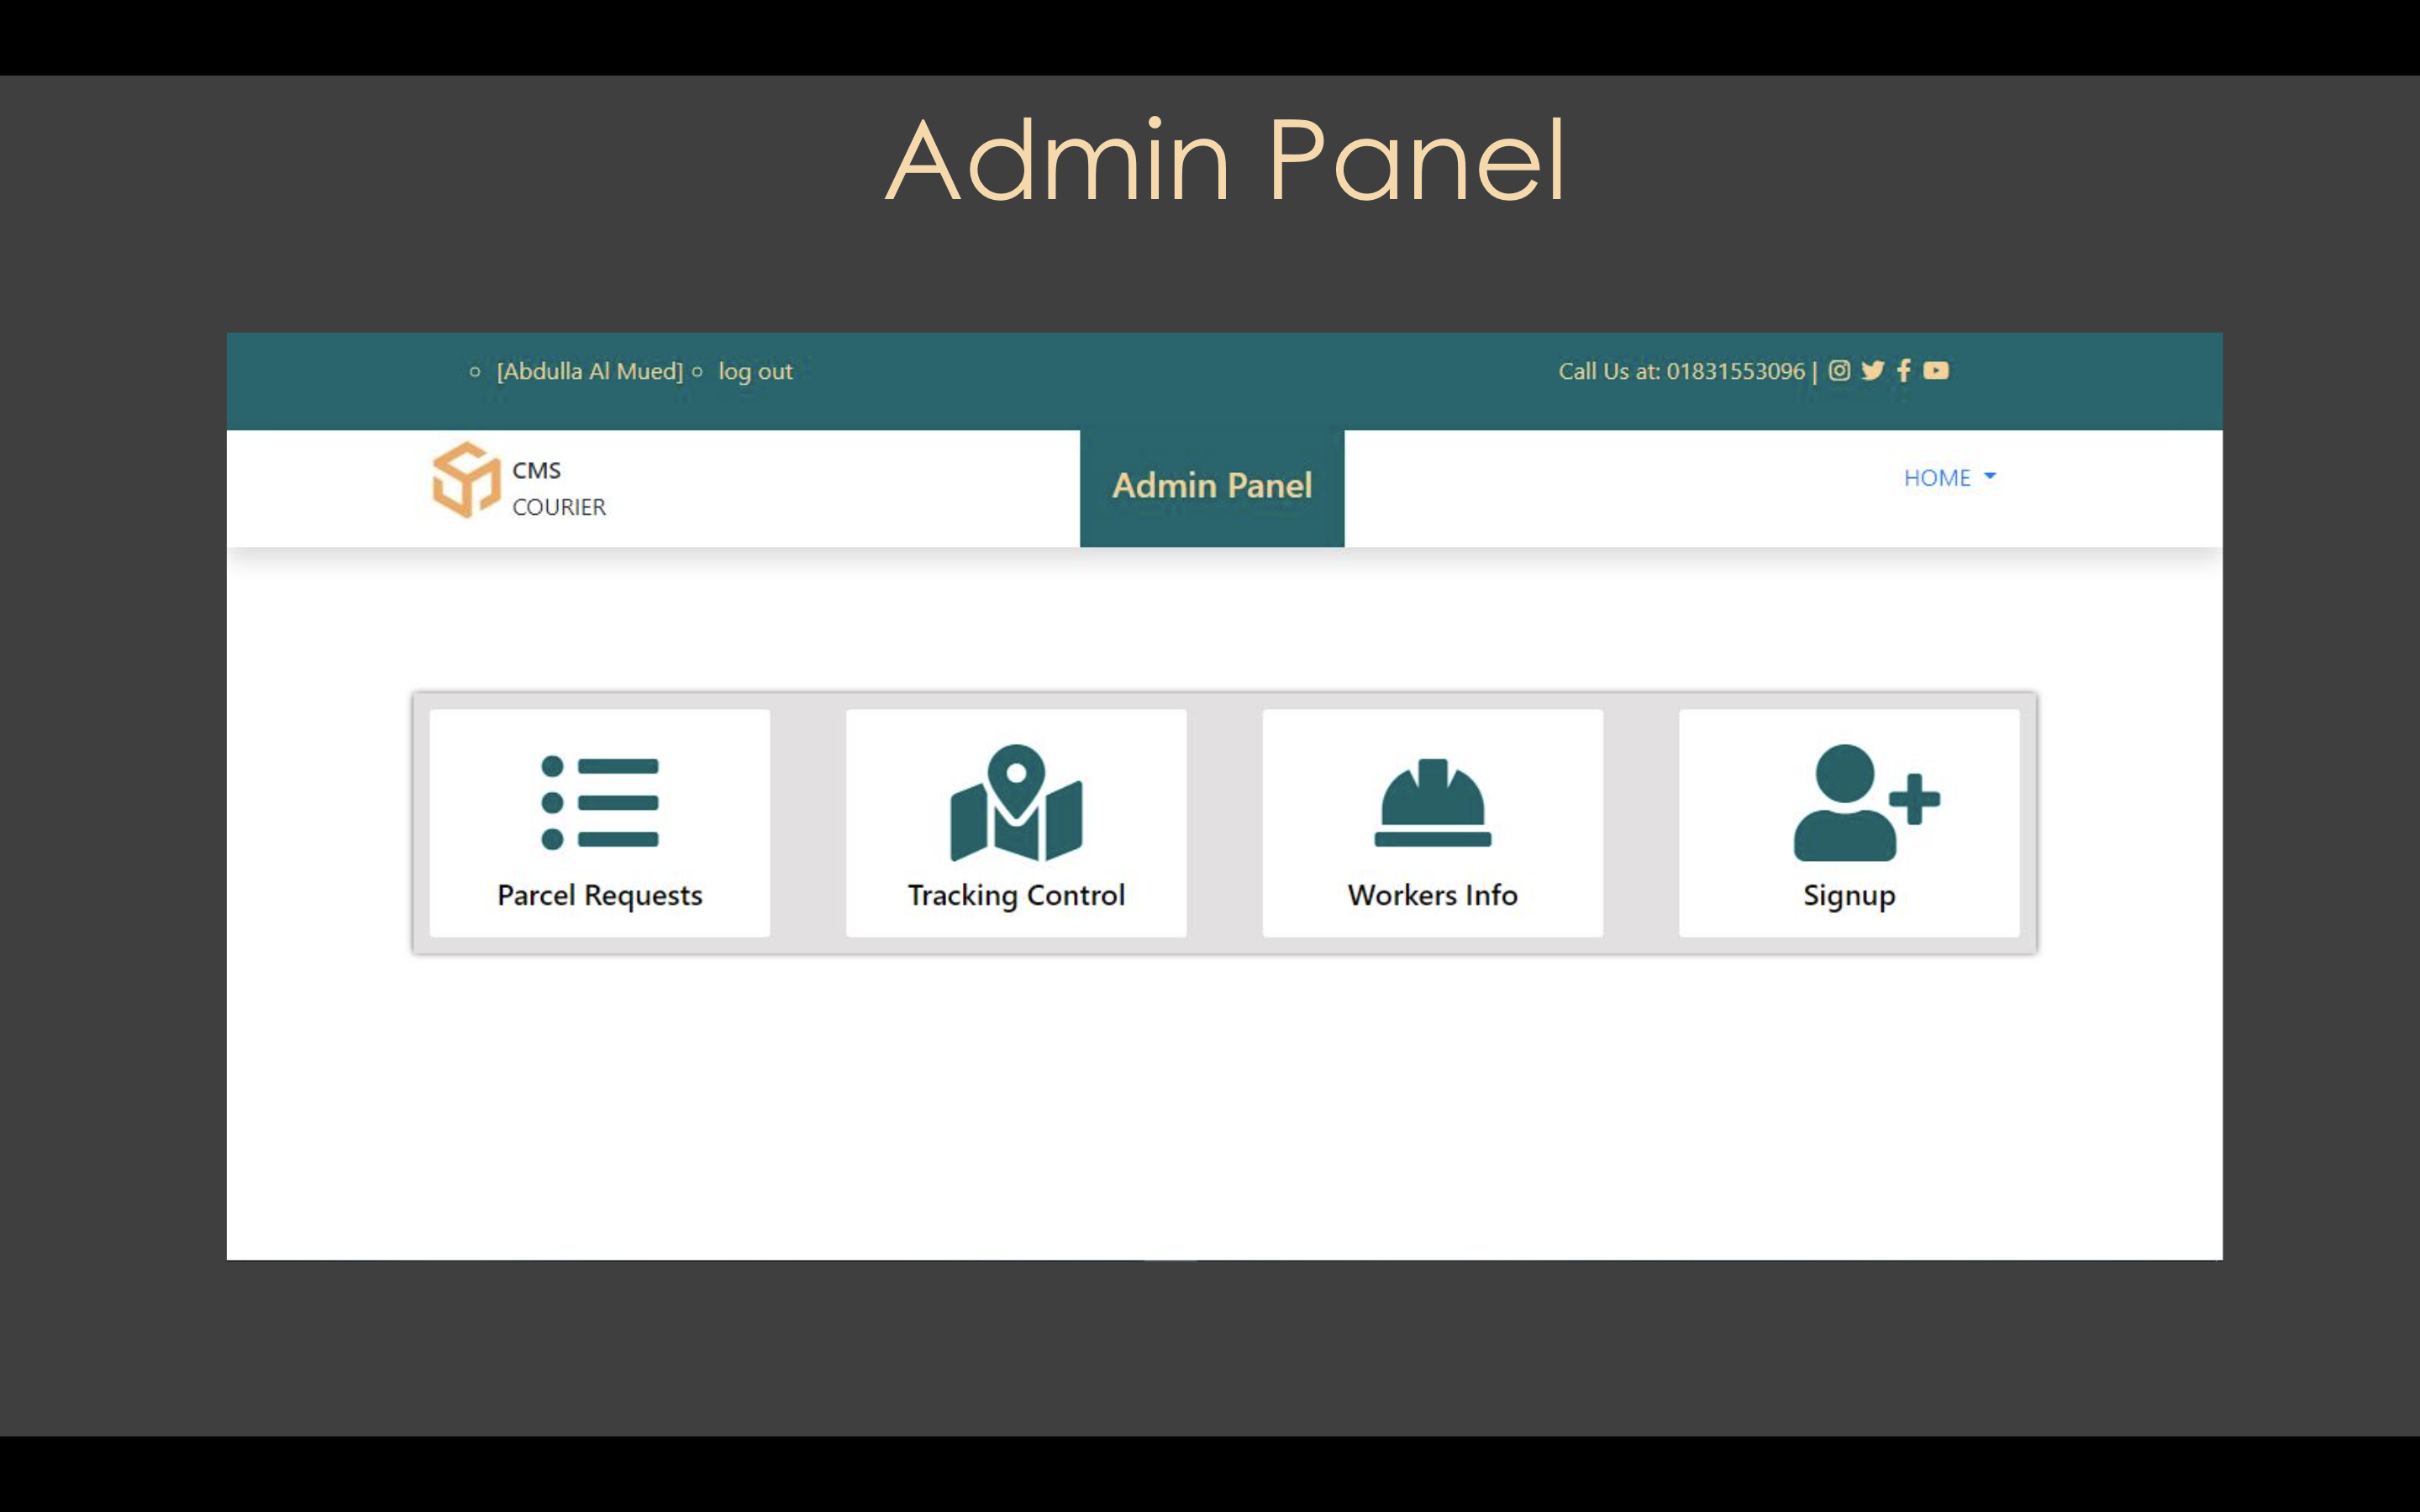2420x1512 pixels.
Task: Open the Facebook icon in header
Action: pyautogui.click(x=1904, y=371)
